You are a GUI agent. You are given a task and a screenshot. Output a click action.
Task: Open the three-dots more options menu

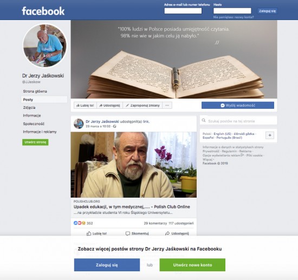point(167,106)
